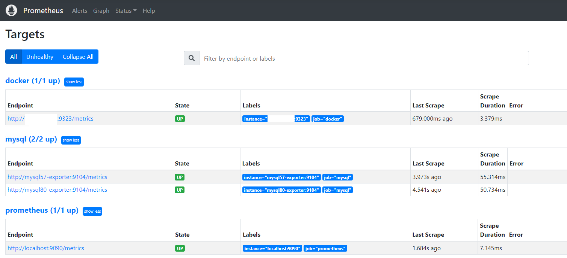Click instance="mysql57-exporter:9104" label badge
This screenshot has width=567, height=258.
coord(282,177)
